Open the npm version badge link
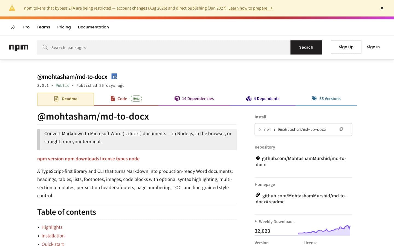This screenshot has width=394, height=246. pyautogui.click(x=50, y=159)
